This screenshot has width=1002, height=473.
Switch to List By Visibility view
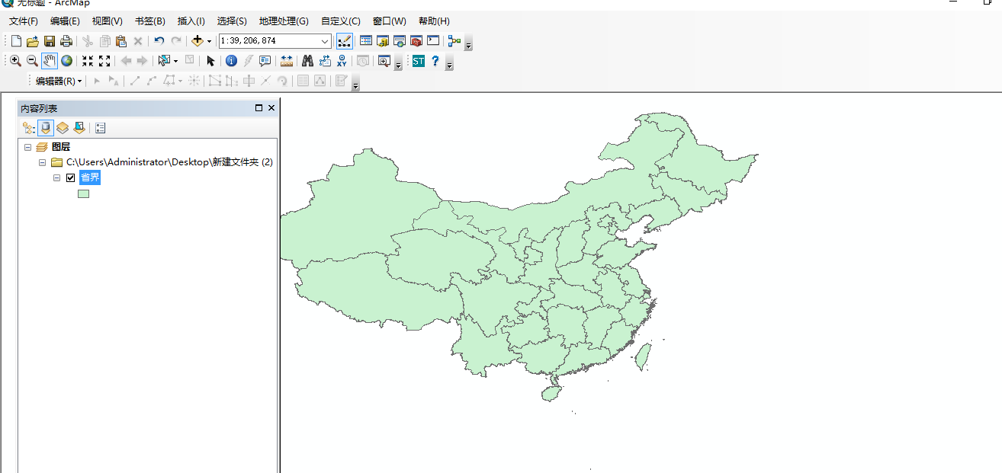pos(63,128)
